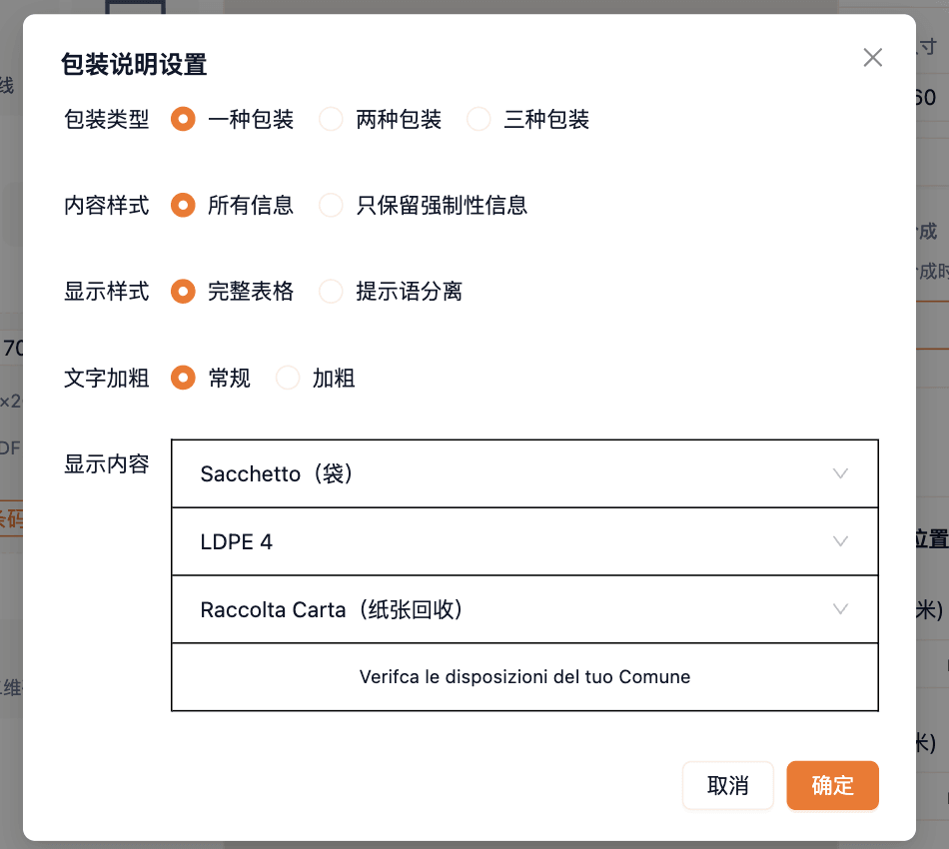
Task: Click chevron arrow in Sacchetto row
Action: pos(840,473)
